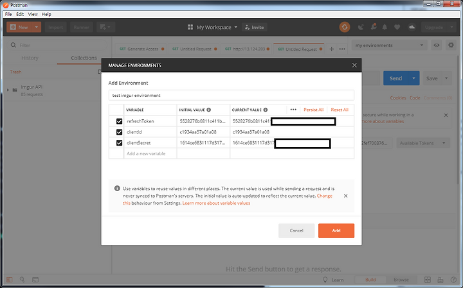The image size is (463, 288).
Task: Open the notifications bell icon
Action: coord(385,27)
